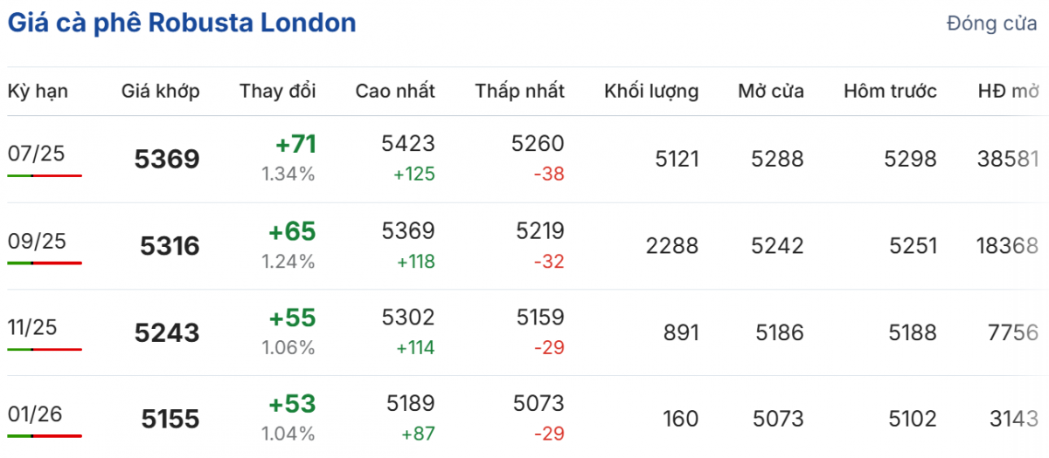Select the 01/26 contract term
The width and height of the screenshot is (1049, 458).
pos(37,414)
